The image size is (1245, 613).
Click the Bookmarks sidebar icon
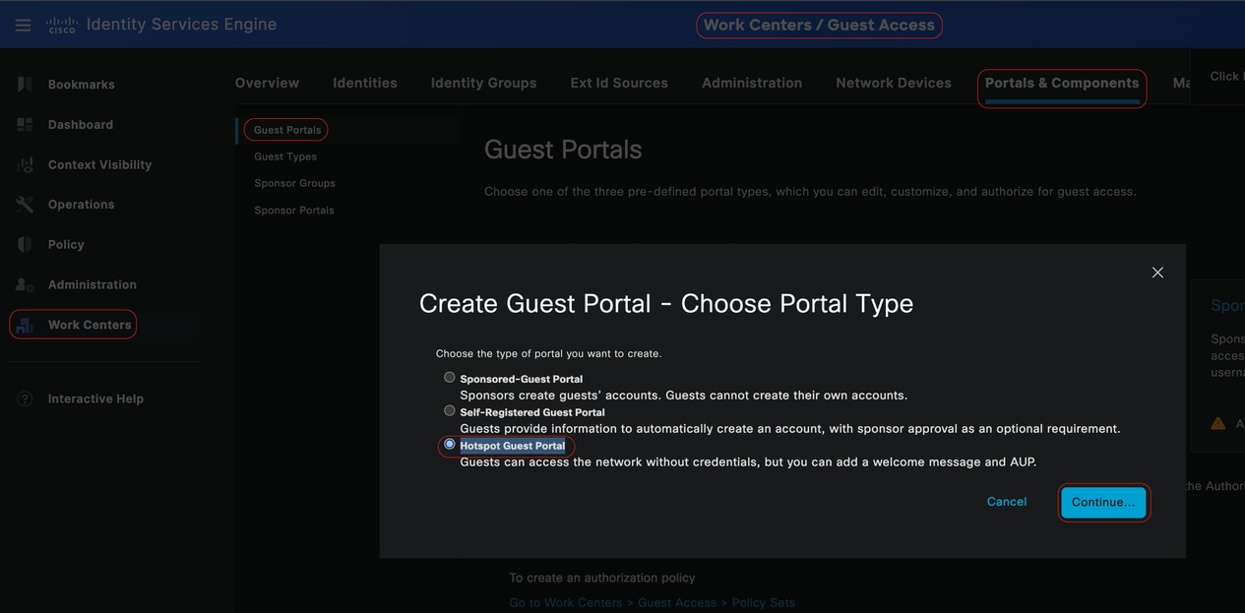click(25, 85)
